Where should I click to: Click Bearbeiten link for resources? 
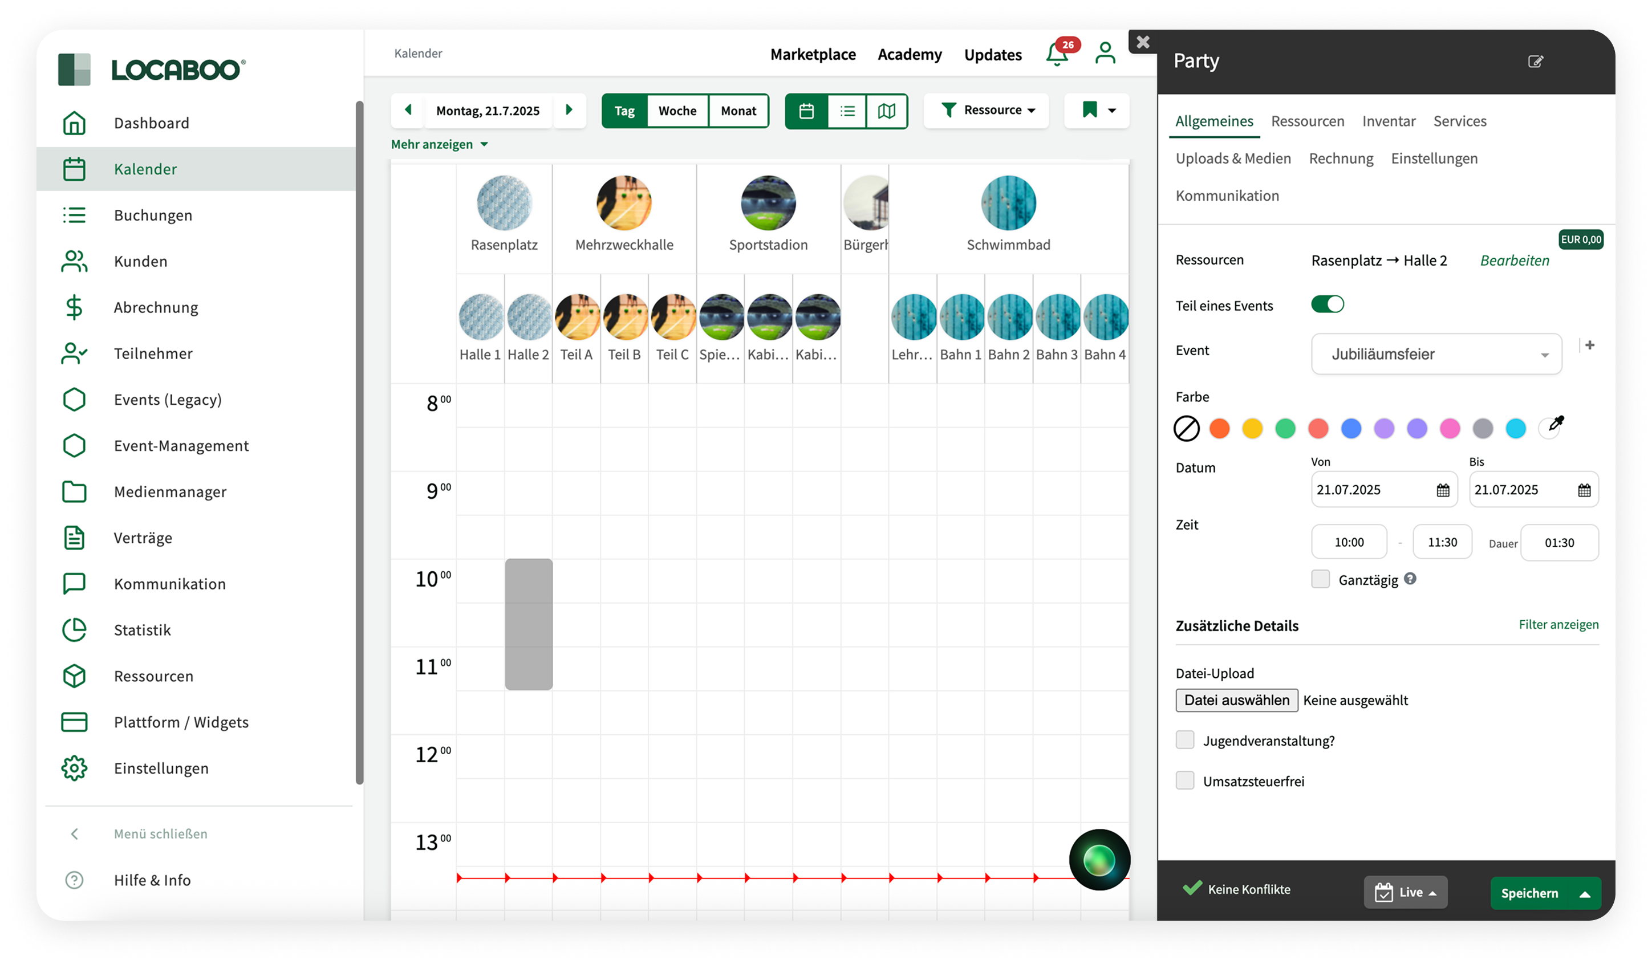pos(1515,261)
